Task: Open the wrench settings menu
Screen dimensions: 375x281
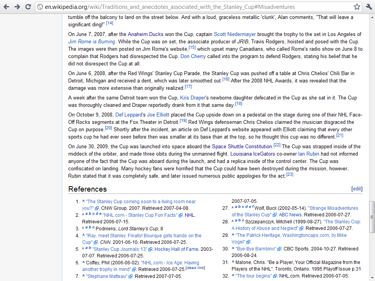Action: click(368, 7)
